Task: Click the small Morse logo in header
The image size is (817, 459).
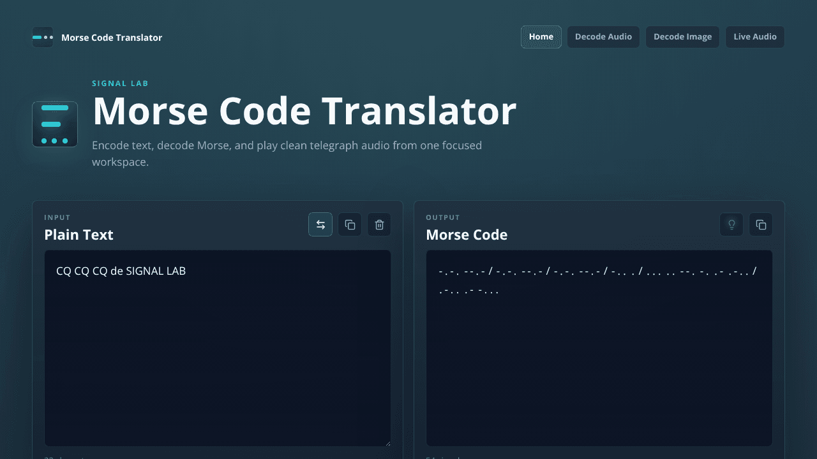Action: pos(43,37)
